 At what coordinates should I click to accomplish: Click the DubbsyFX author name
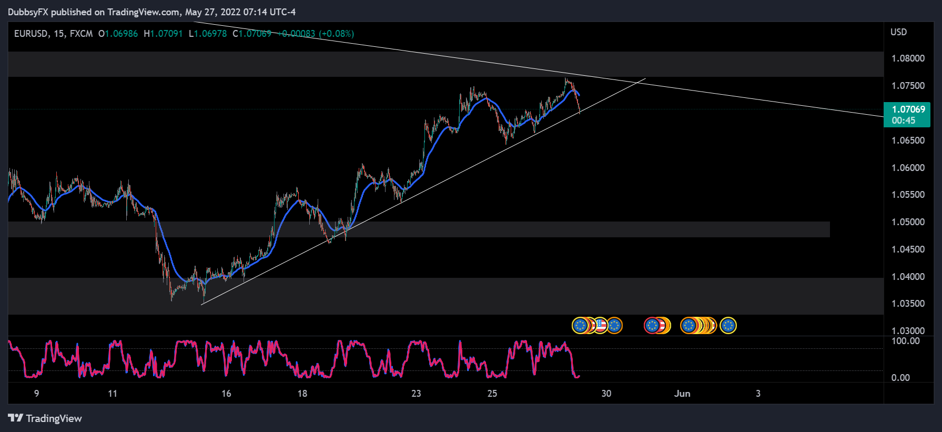pyautogui.click(x=28, y=12)
